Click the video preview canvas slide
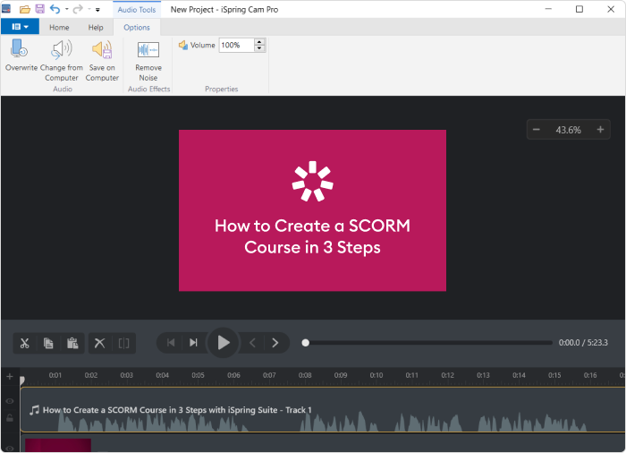 click(312, 210)
